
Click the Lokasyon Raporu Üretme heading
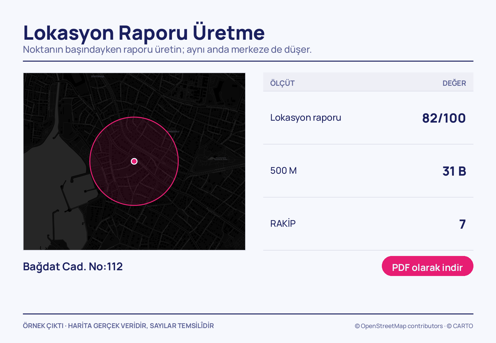pyautogui.click(x=144, y=32)
